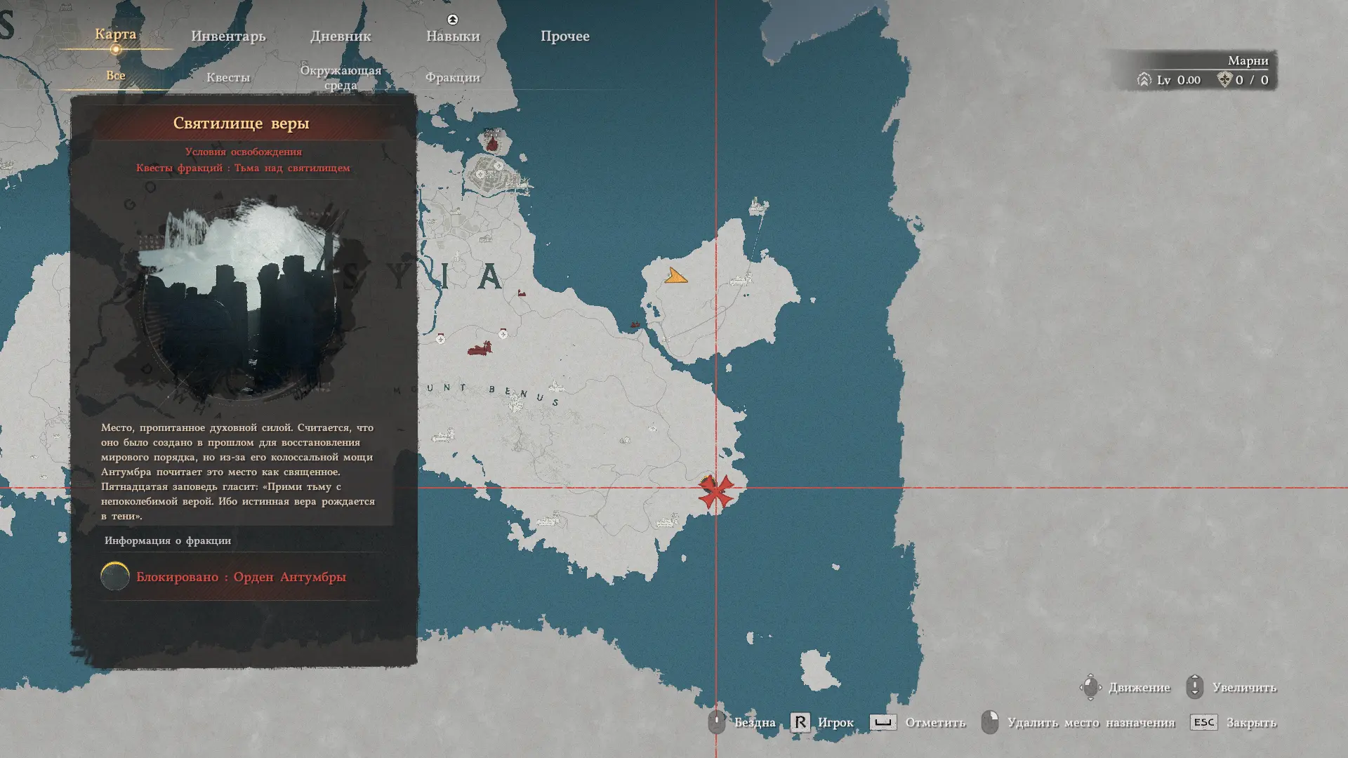This screenshot has height=758, width=1348.
Task: Filter map by Окружающая среда
Action: (341, 77)
